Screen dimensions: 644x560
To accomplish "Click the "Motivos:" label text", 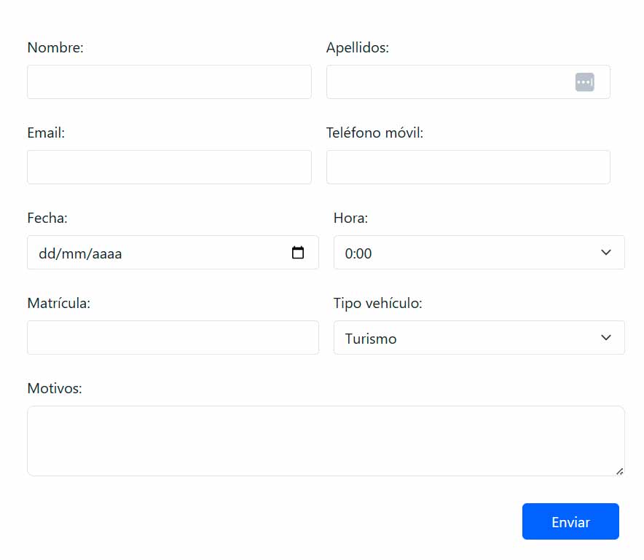I will (55, 389).
